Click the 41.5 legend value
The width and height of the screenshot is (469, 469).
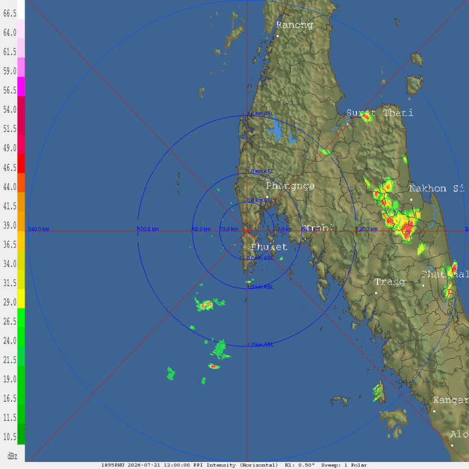(x=9, y=206)
